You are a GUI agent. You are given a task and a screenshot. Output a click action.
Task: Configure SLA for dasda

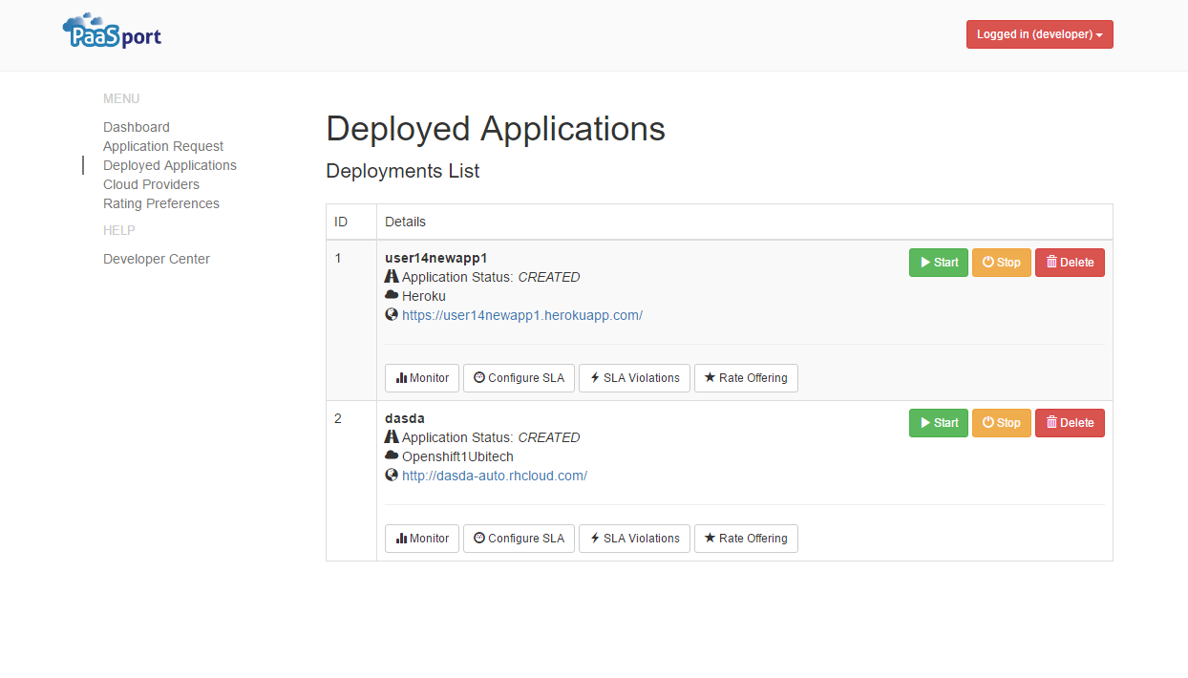click(x=519, y=539)
